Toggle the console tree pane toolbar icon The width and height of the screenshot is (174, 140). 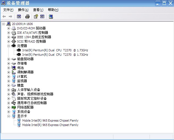click(x=19, y=17)
